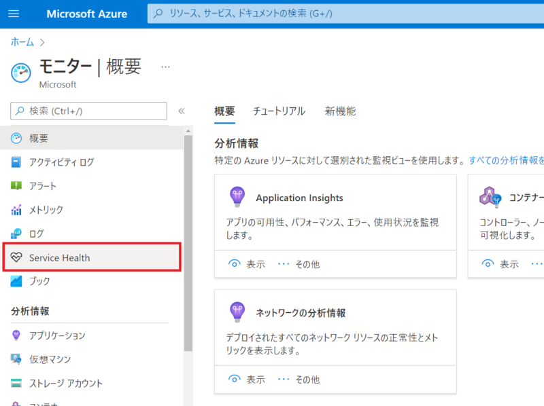
Task: Click the アプリケーション lightbulb icon
Action: click(x=16, y=335)
